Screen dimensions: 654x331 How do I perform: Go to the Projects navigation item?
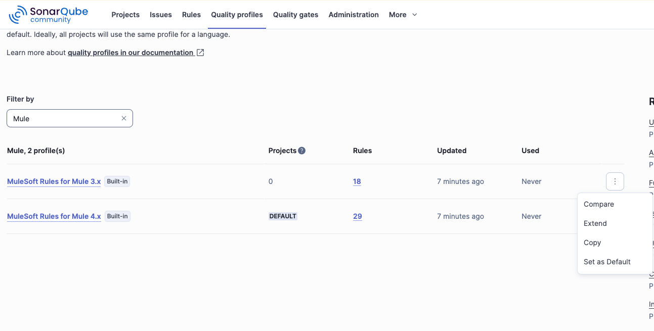click(125, 15)
